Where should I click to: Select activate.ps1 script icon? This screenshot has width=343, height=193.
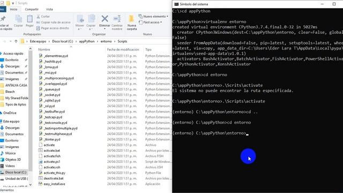41,162
